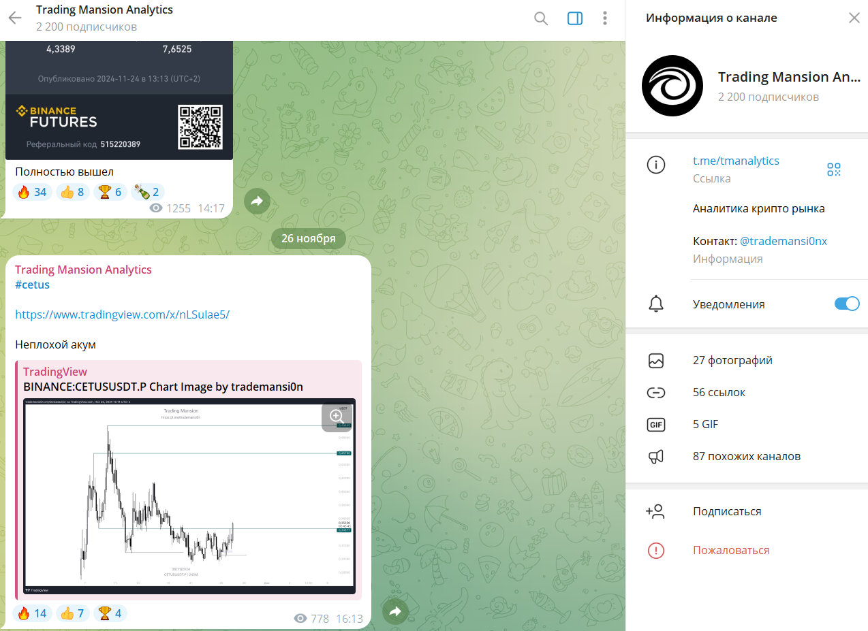Click the link icon beside 56 ссылок
868x631 pixels.
pyautogui.click(x=656, y=393)
